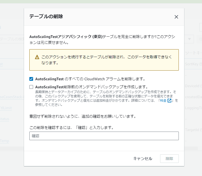Click the ソートキー column header in background
This screenshot has width=202, height=176.
coord(193,53)
